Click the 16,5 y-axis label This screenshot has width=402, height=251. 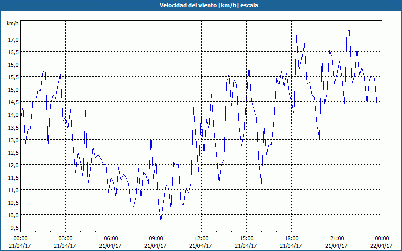click(14, 52)
